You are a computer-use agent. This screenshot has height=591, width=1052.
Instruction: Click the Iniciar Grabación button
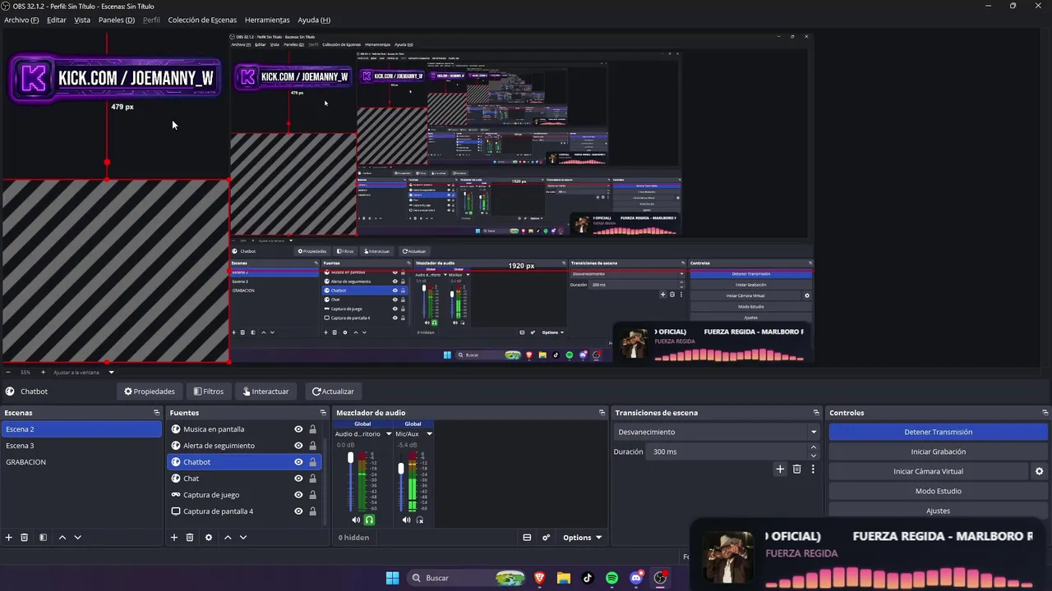(938, 451)
